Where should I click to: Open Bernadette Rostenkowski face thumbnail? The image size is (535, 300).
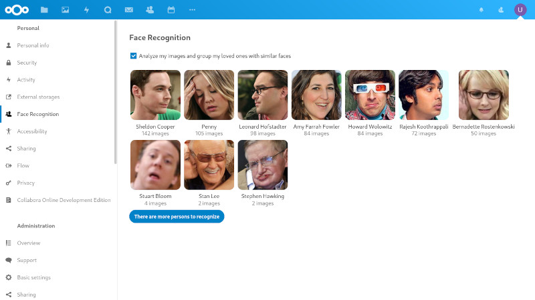484,95
